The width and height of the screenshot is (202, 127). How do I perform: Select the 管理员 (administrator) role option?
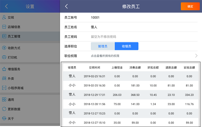click(x=103, y=46)
